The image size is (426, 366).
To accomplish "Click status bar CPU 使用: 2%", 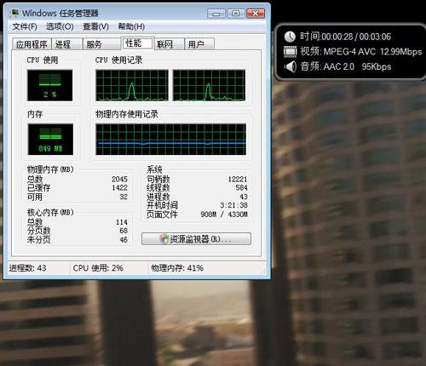I will coord(98,268).
